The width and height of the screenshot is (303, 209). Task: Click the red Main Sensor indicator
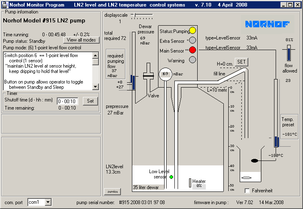click(193, 50)
